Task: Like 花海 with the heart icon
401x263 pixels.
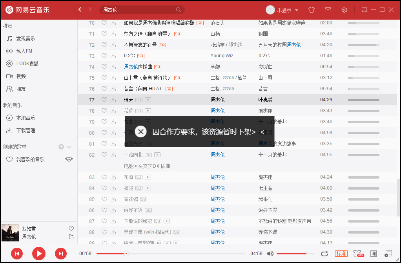Action: [x=104, y=177]
